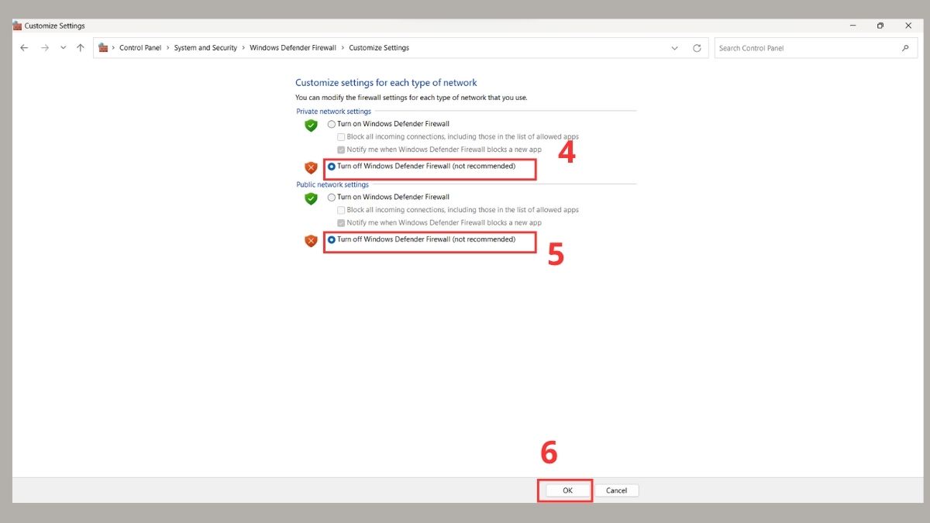Click the firewall icon in title bar
The height and width of the screenshot is (523, 930).
click(x=17, y=26)
